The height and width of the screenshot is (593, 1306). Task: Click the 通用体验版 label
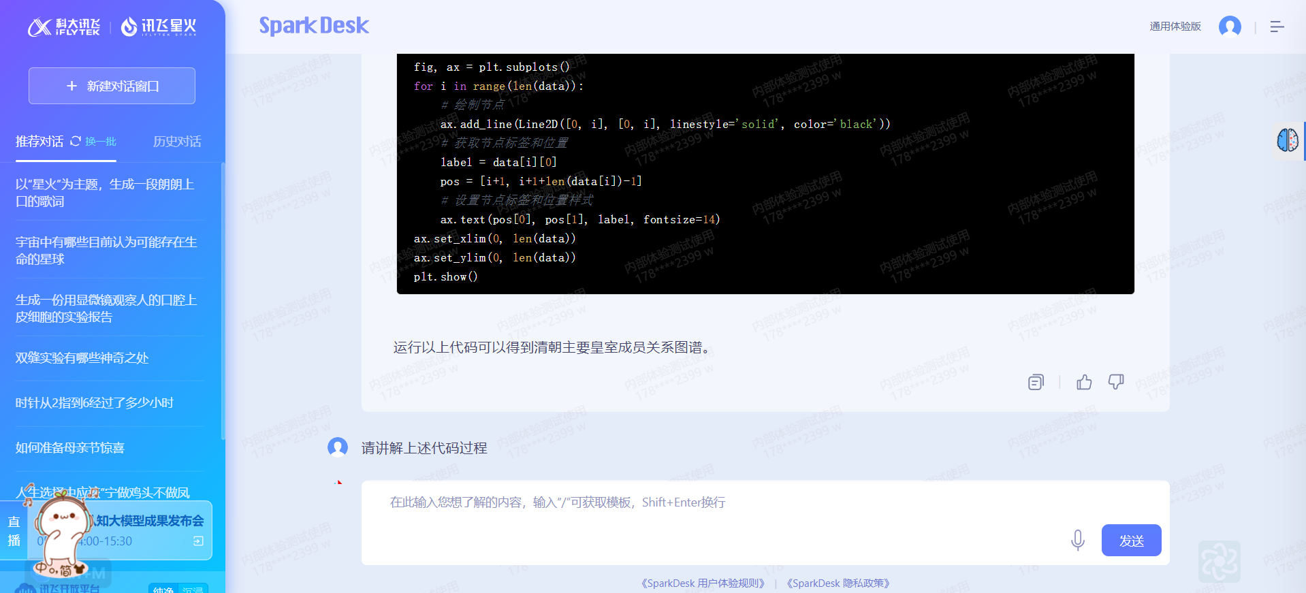[x=1175, y=27]
